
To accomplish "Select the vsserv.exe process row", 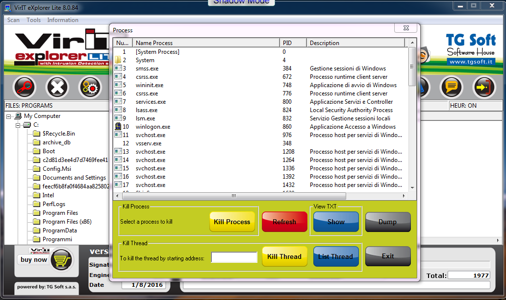I will (x=261, y=143).
